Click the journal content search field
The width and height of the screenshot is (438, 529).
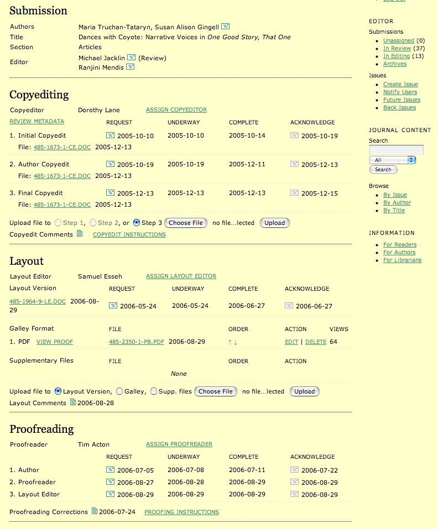click(x=396, y=150)
